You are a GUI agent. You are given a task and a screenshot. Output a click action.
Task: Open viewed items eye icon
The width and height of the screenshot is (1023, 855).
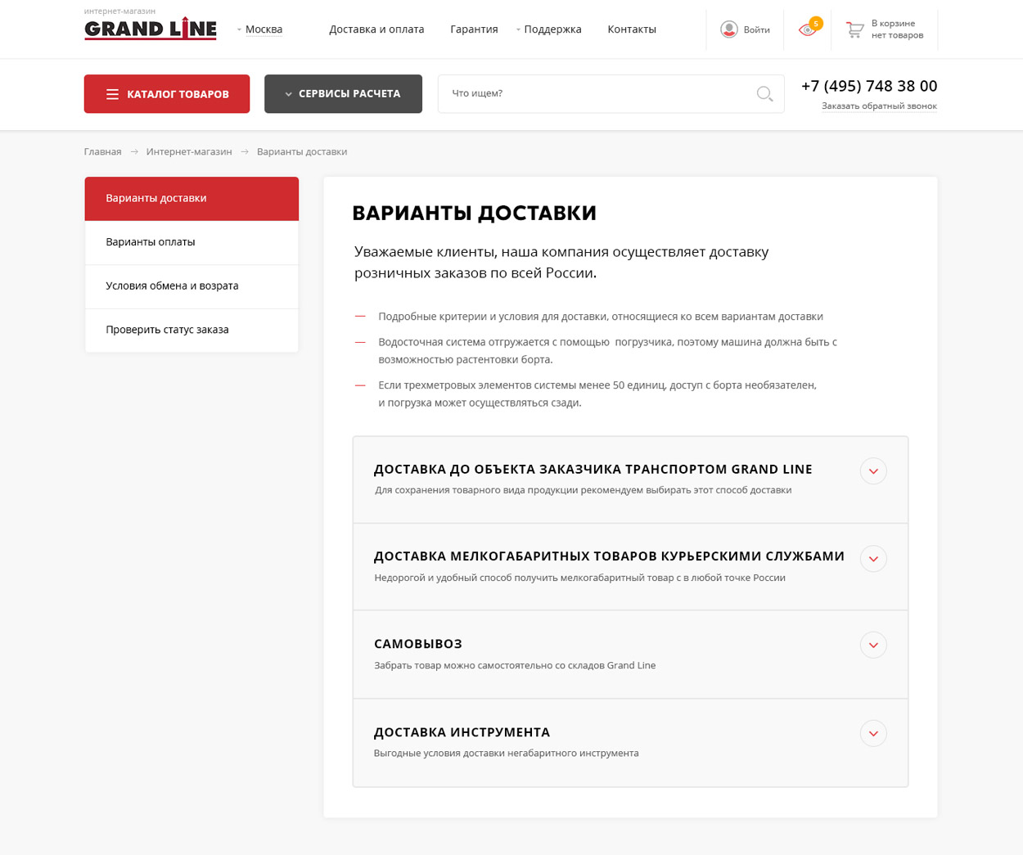pyautogui.click(x=808, y=30)
